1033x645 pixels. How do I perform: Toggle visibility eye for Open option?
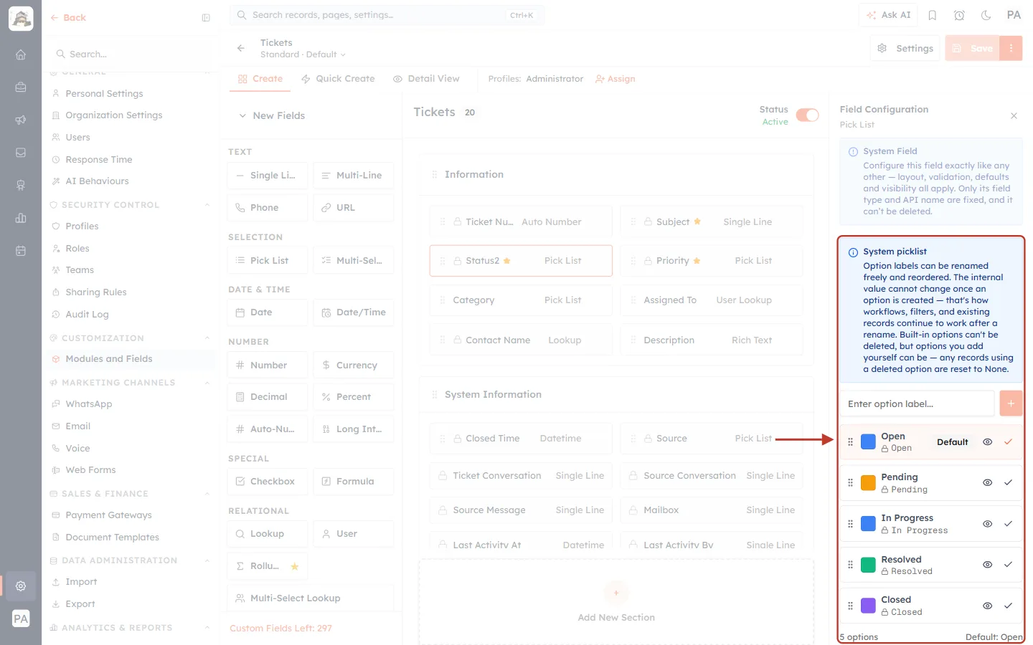pos(988,442)
